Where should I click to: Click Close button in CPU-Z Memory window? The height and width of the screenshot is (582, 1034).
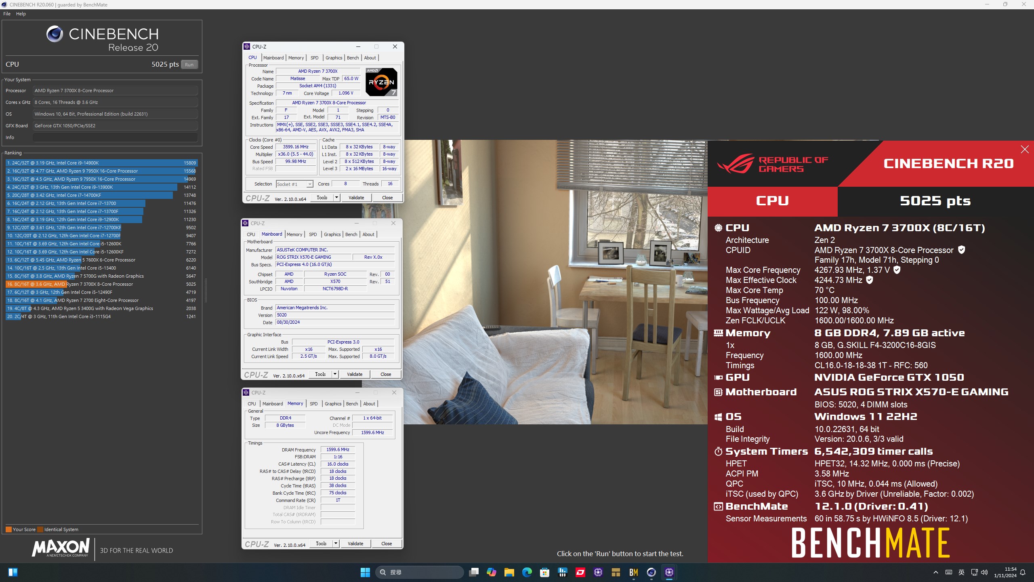point(386,544)
